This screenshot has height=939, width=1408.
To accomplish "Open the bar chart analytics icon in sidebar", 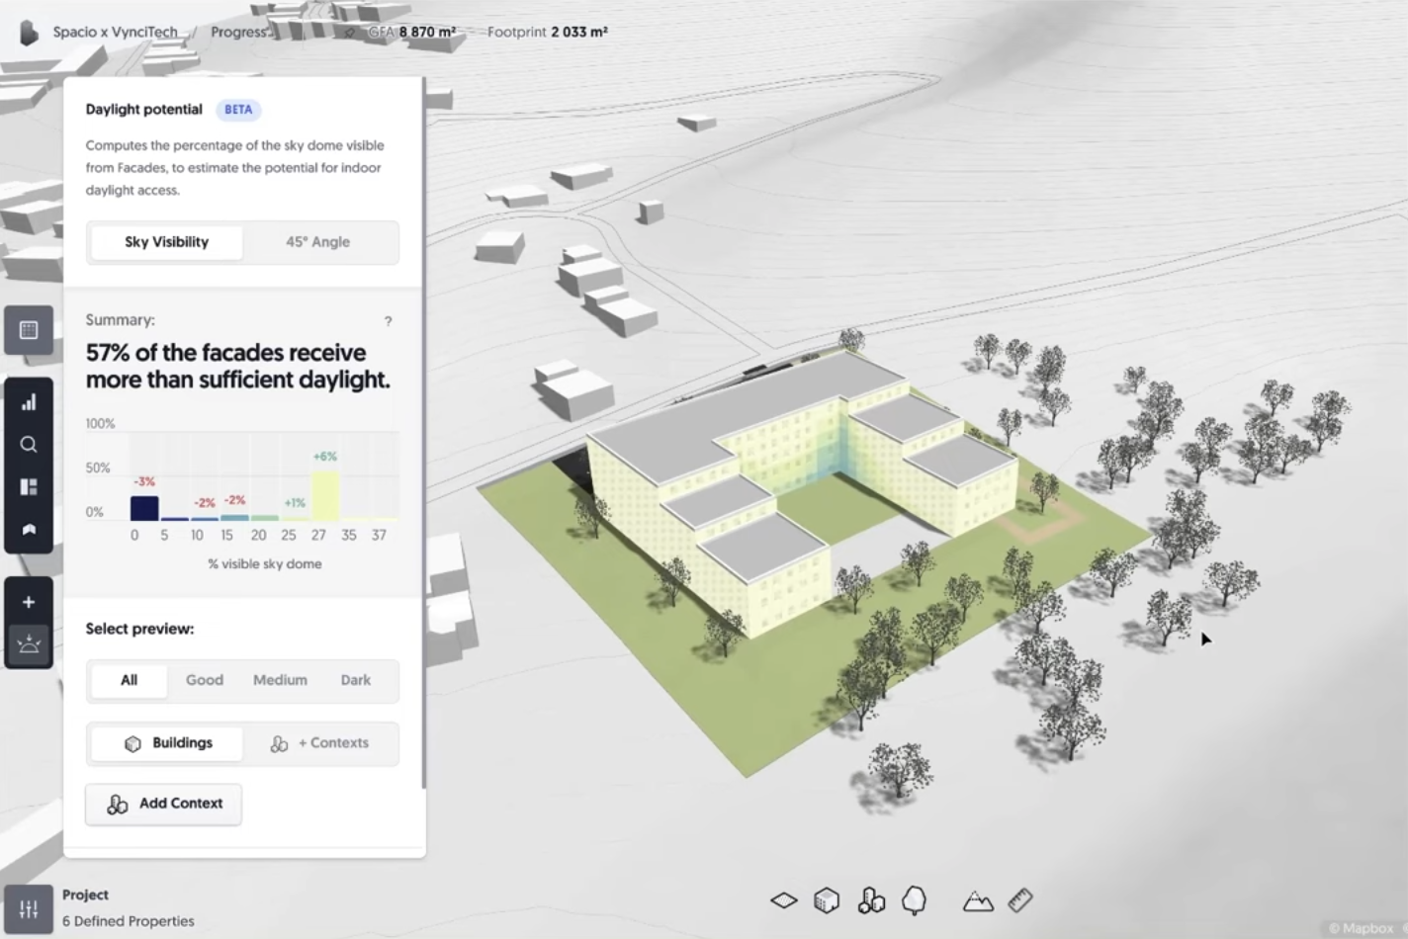I will pyautogui.click(x=29, y=402).
